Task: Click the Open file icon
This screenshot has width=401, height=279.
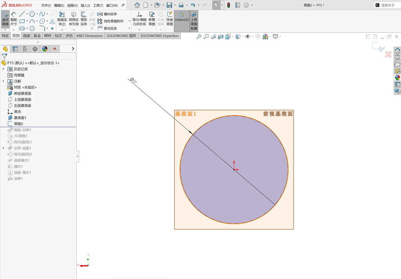Action: [157, 5]
